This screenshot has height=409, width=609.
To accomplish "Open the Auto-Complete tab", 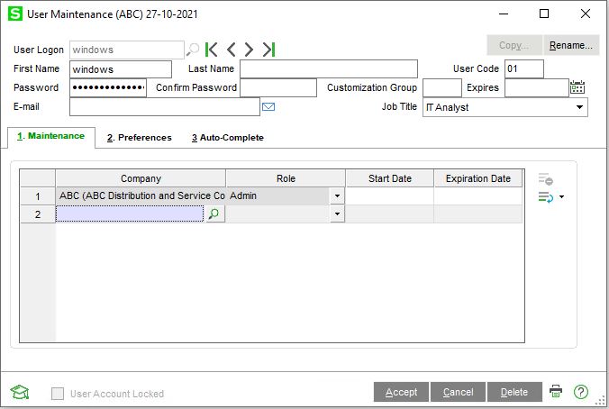I will [x=228, y=138].
